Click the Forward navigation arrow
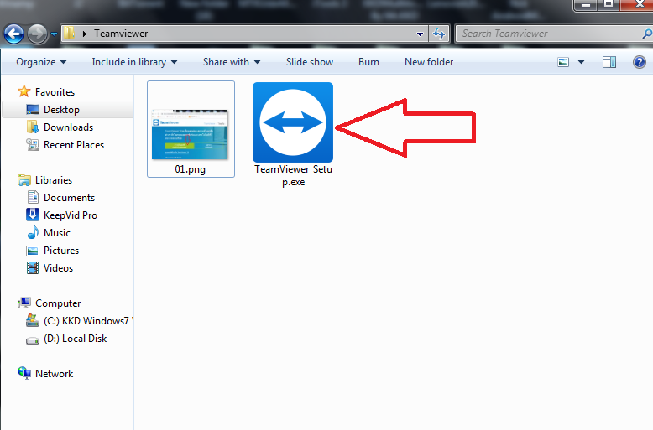This screenshot has width=653, height=430. tap(38, 34)
